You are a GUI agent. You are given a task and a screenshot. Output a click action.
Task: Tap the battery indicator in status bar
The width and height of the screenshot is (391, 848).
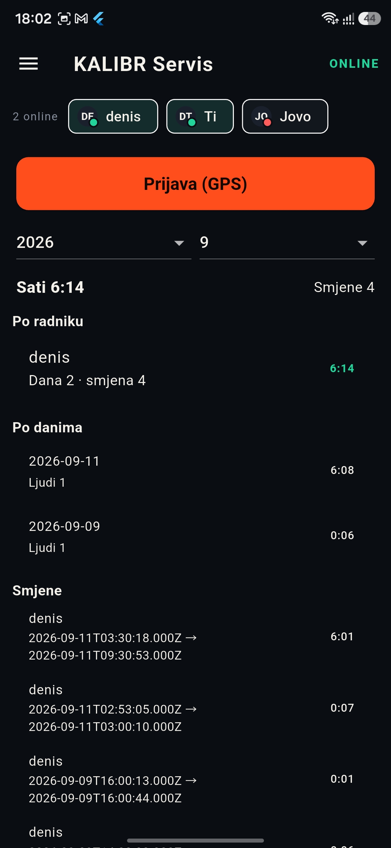[369, 18]
